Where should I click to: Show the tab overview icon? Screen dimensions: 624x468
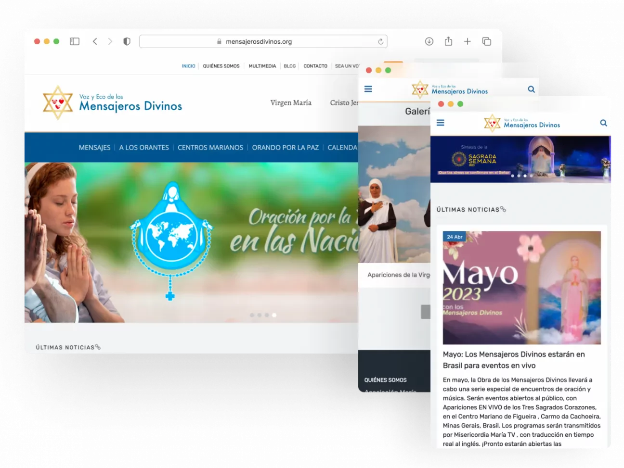pyautogui.click(x=487, y=41)
